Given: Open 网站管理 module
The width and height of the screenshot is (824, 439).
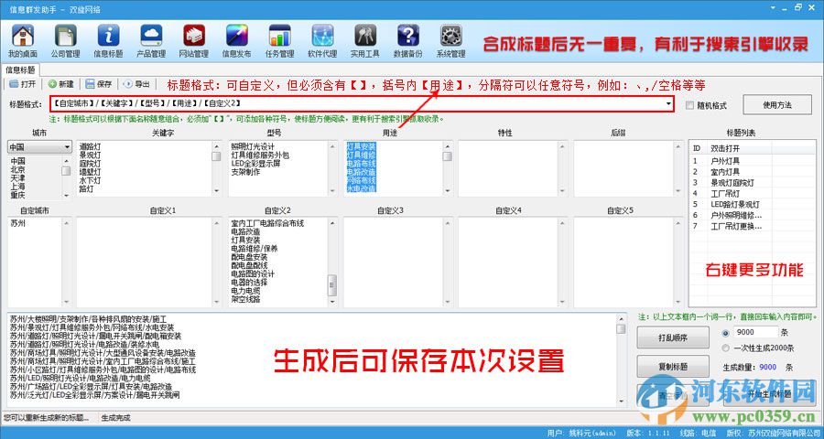Looking at the screenshot, I should 194,40.
